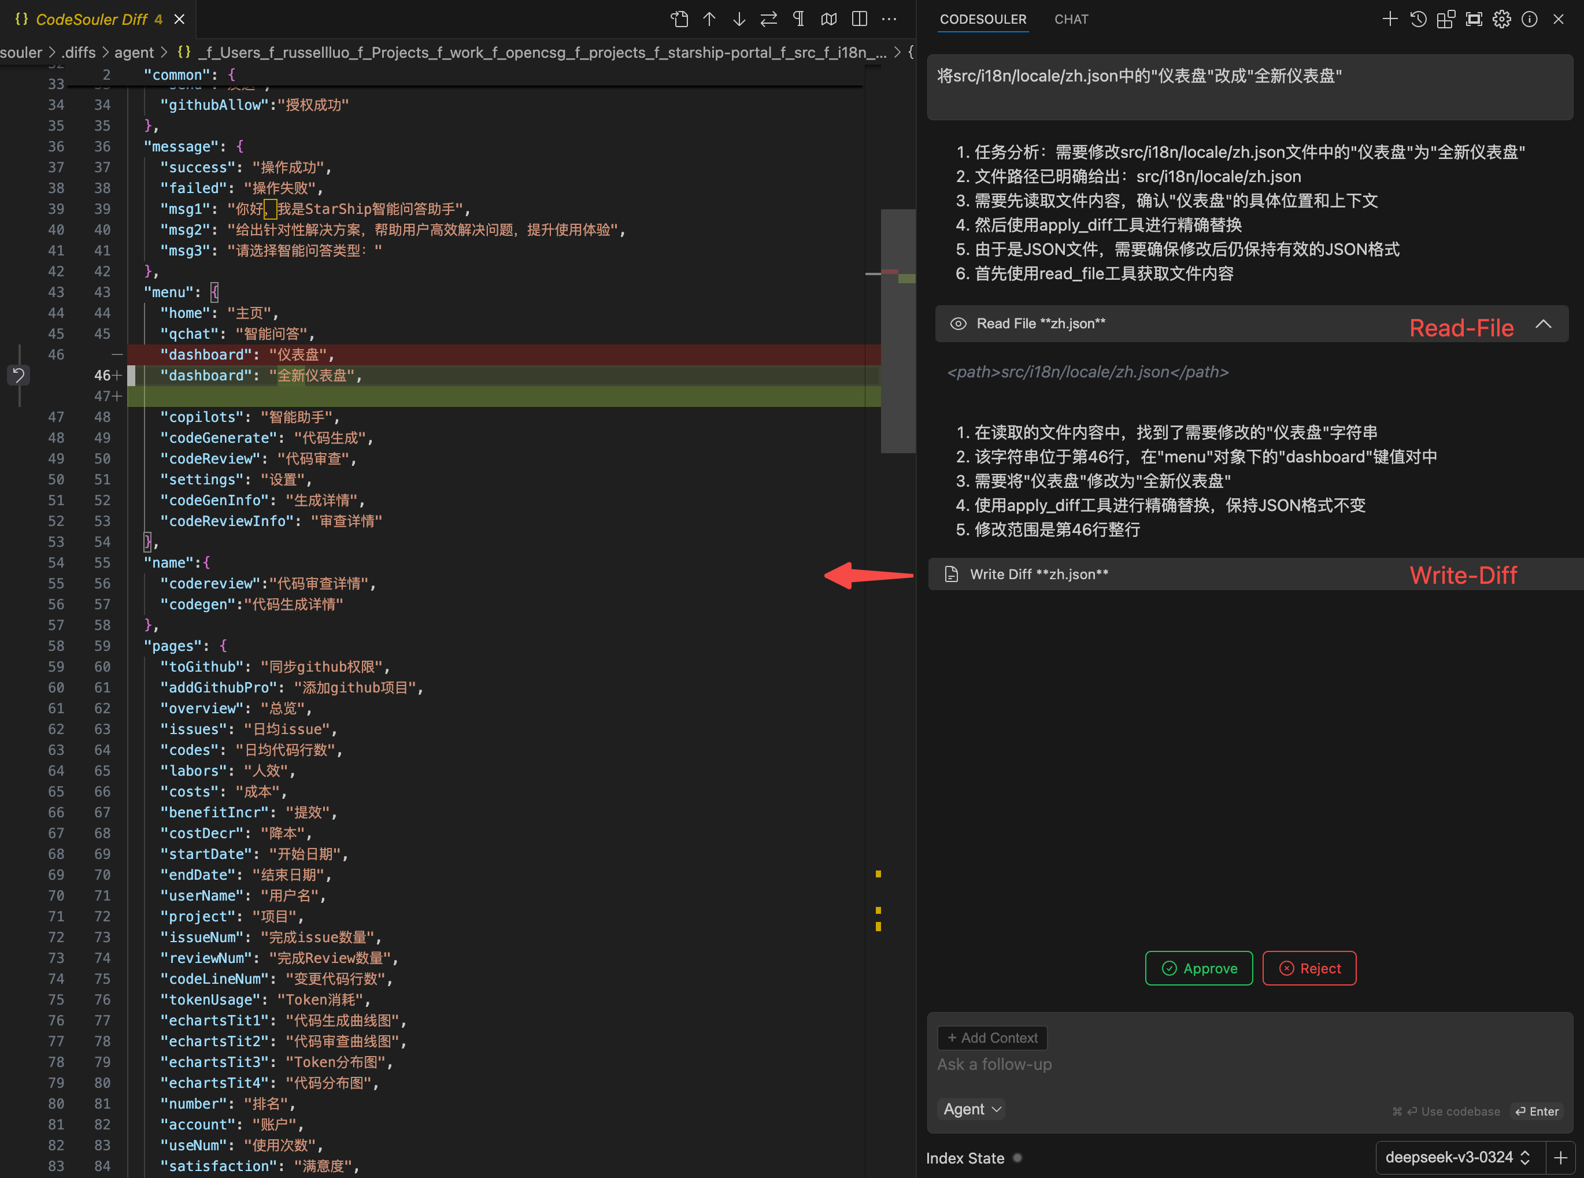Click the "satisfaction": "满意度" line
This screenshot has width=1584, height=1178.
[260, 1166]
